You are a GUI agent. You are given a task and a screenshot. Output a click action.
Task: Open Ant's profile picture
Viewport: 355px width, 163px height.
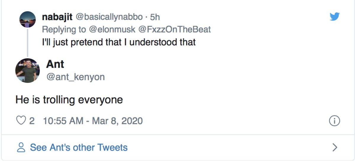[28, 71]
